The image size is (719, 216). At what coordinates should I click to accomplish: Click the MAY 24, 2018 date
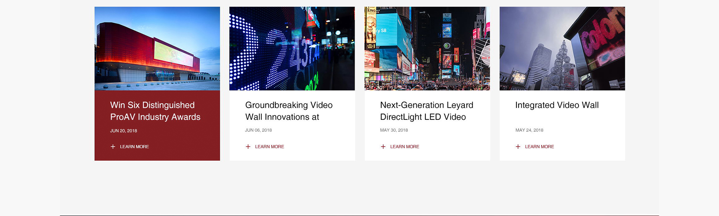pyautogui.click(x=529, y=130)
